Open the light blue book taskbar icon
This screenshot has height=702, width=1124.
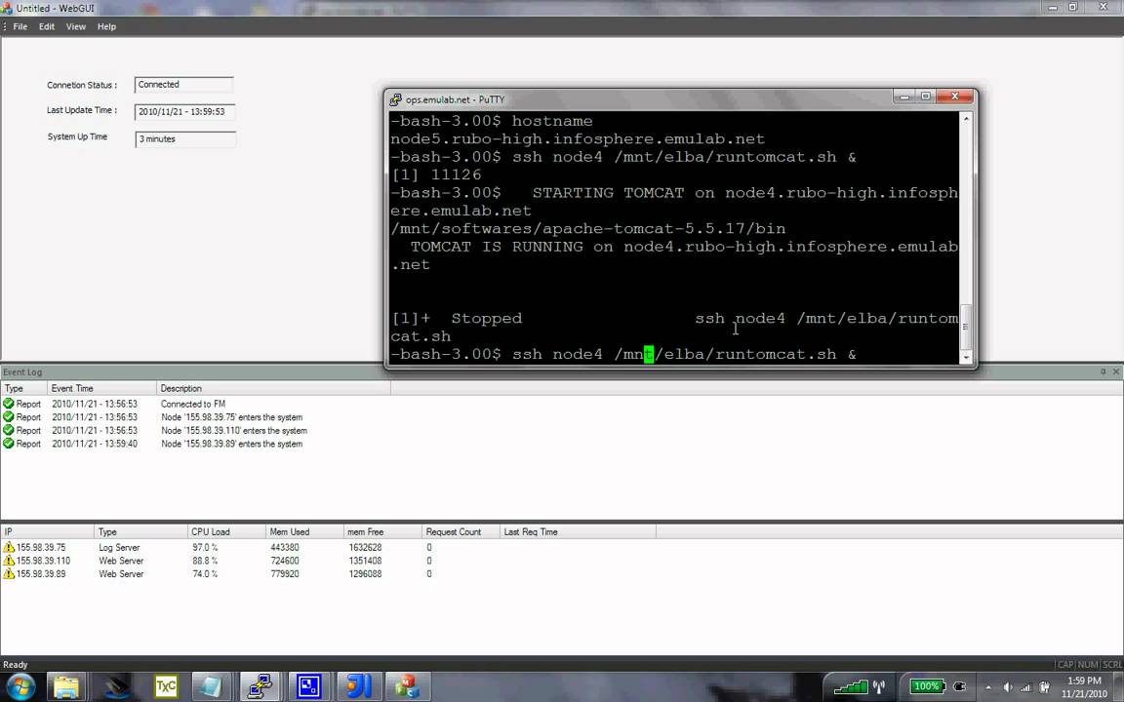(211, 687)
